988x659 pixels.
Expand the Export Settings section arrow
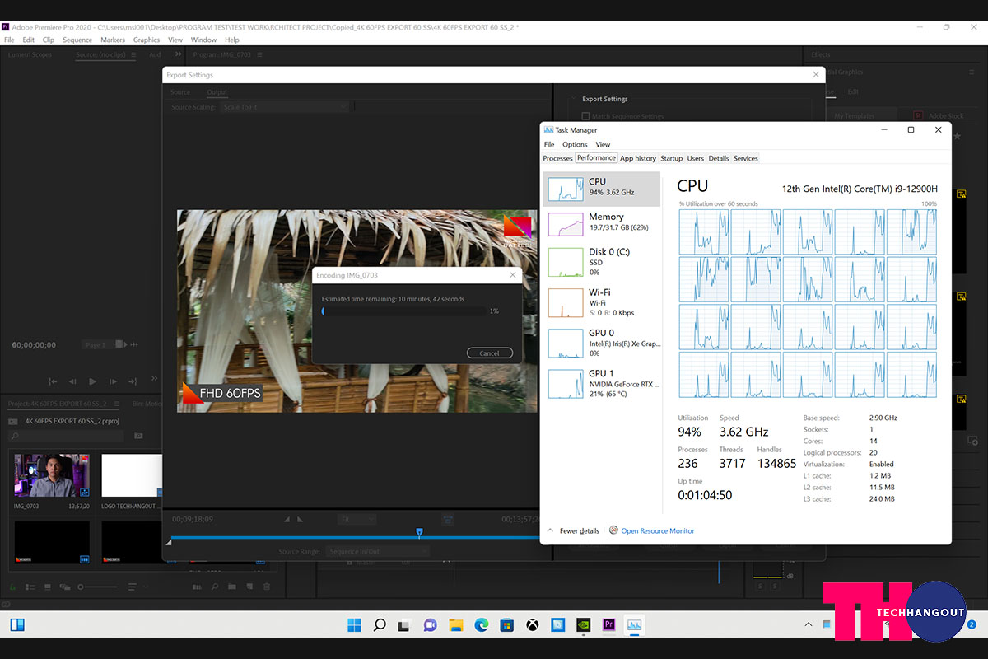[574, 99]
